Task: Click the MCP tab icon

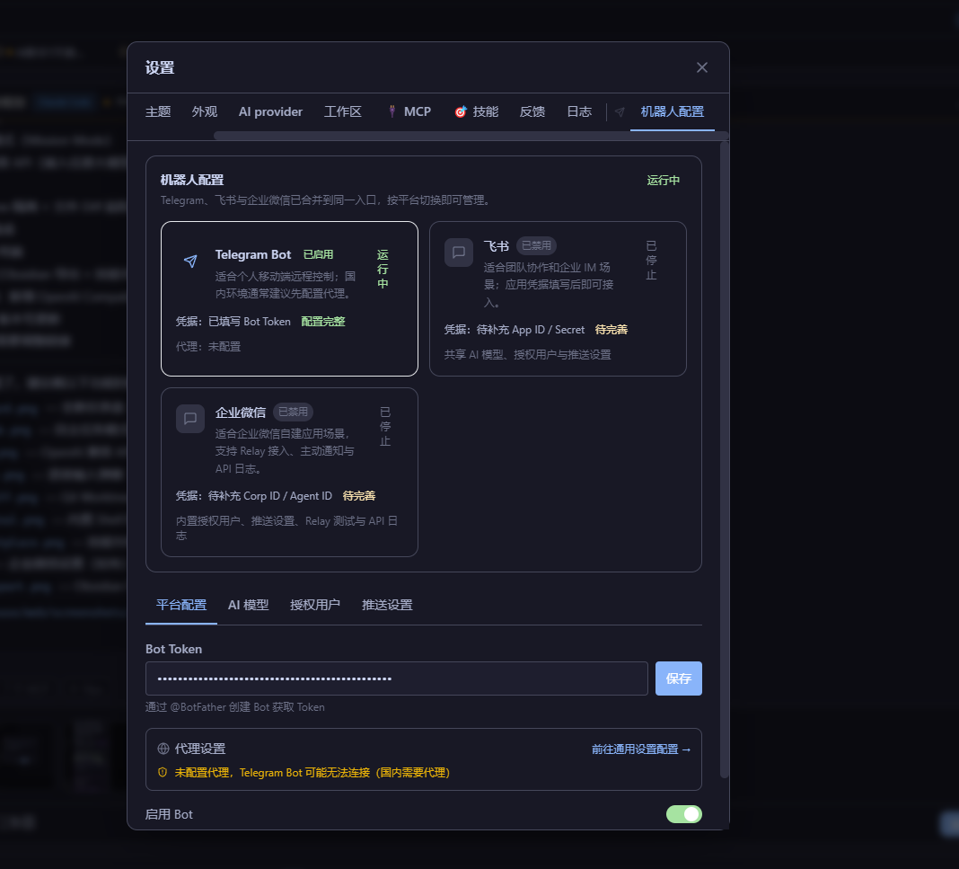Action: click(x=392, y=112)
